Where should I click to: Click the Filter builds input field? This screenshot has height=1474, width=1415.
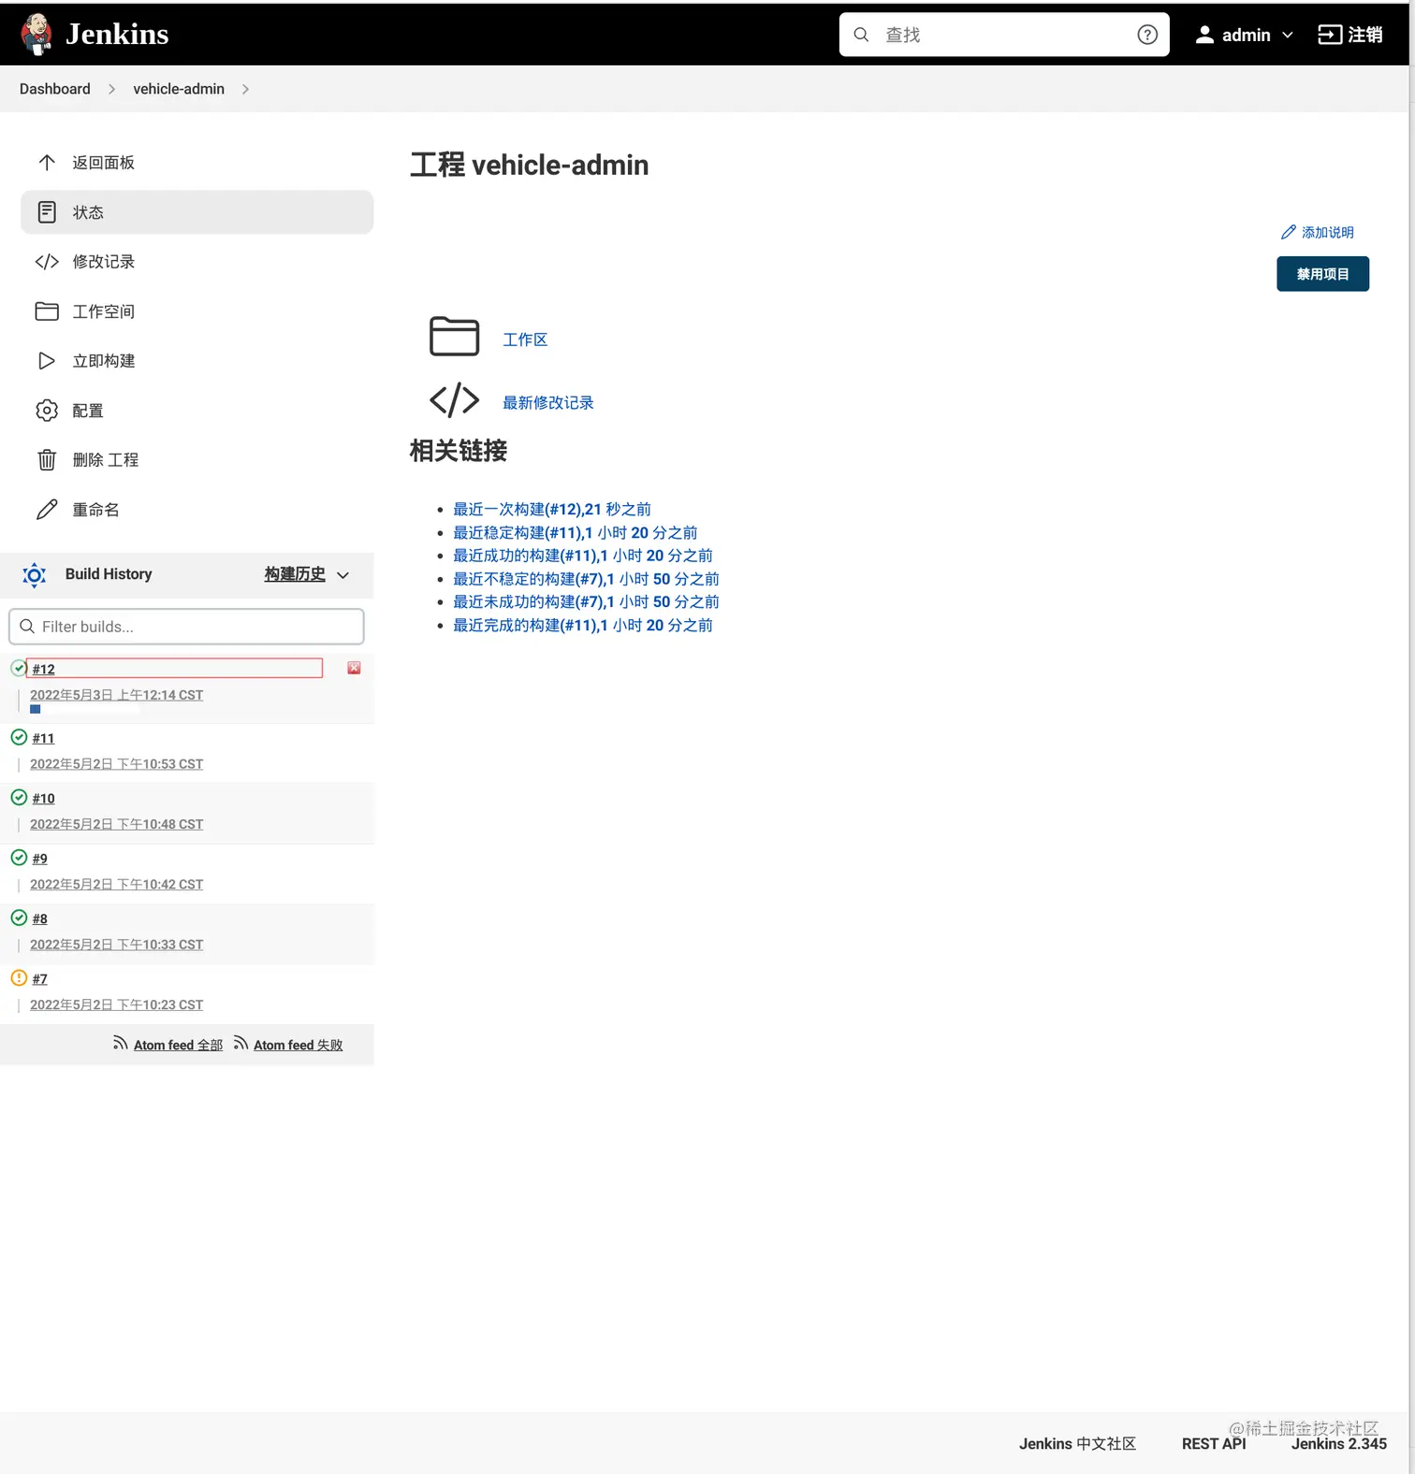pyautogui.click(x=186, y=627)
